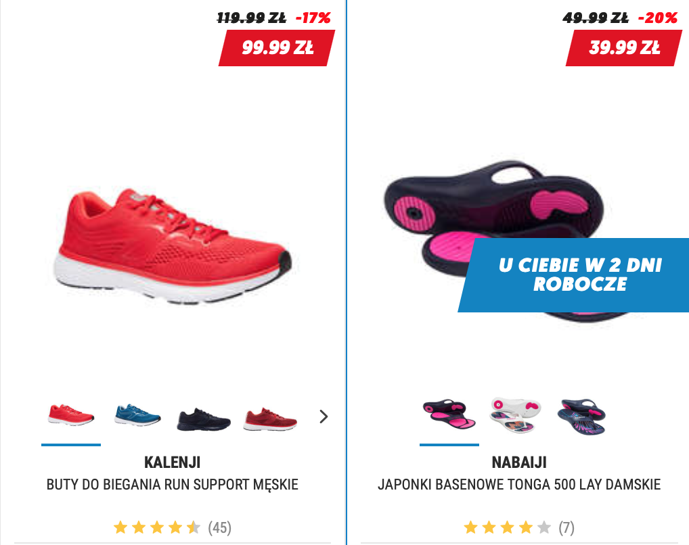
Task: Open the large red running shoe image
Action: [172, 246]
